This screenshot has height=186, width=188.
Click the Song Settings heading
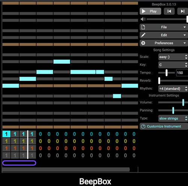click(164, 50)
